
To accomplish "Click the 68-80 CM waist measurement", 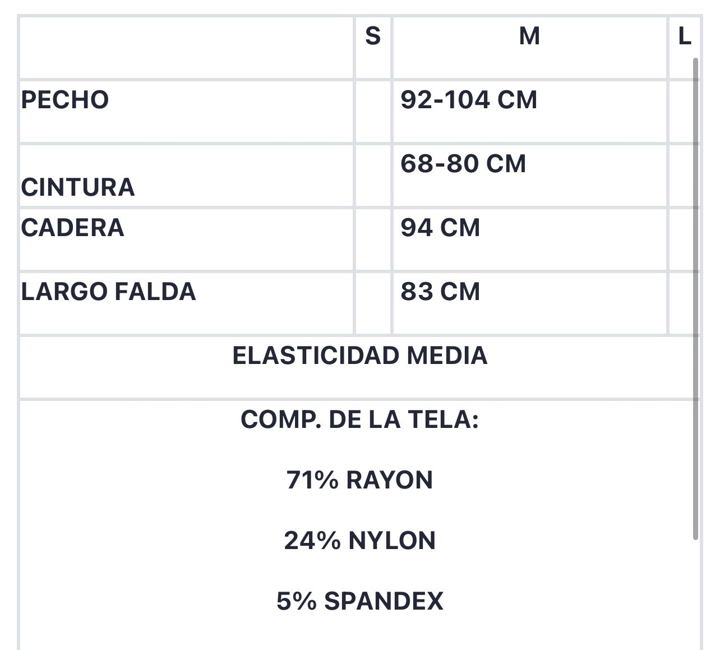I will [463, 164].
